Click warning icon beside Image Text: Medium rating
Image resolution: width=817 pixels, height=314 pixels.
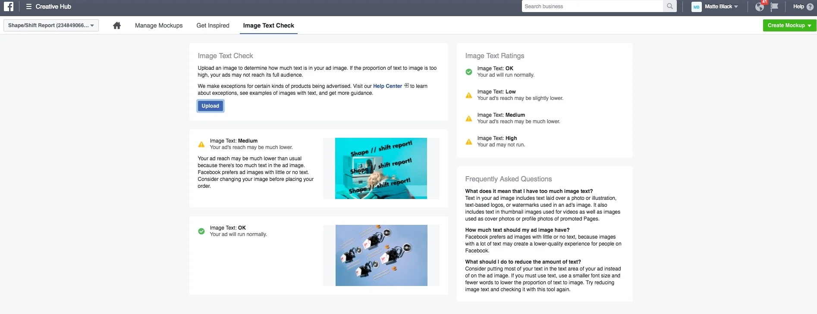(x=469, y=118)
